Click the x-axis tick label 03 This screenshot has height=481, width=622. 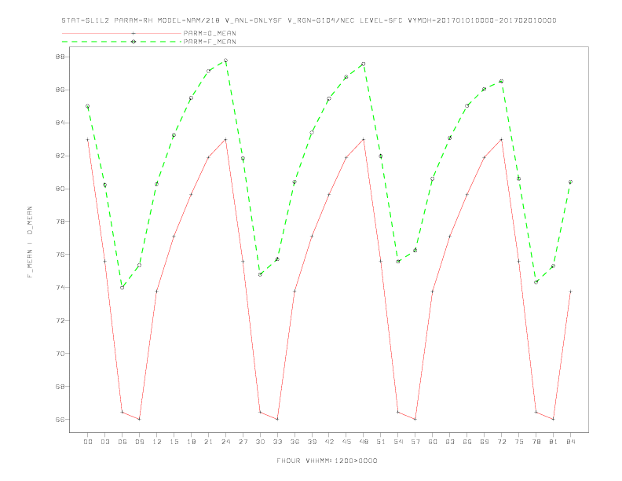[104, 442]
